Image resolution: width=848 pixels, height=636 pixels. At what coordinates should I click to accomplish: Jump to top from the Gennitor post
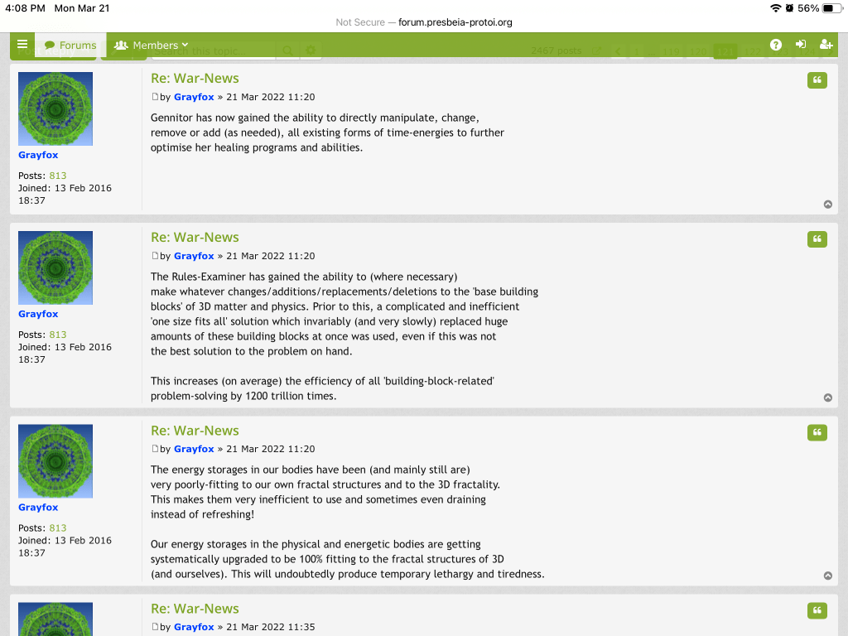(x=828, y=205)
